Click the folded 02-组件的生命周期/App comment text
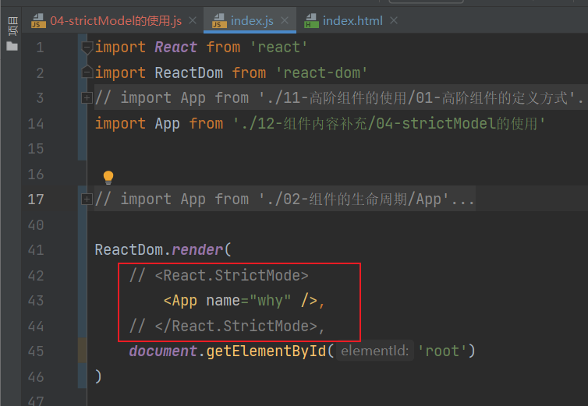The height and width of the screenshot is (406, 588). pyautogui.click(x=285, y=199)
